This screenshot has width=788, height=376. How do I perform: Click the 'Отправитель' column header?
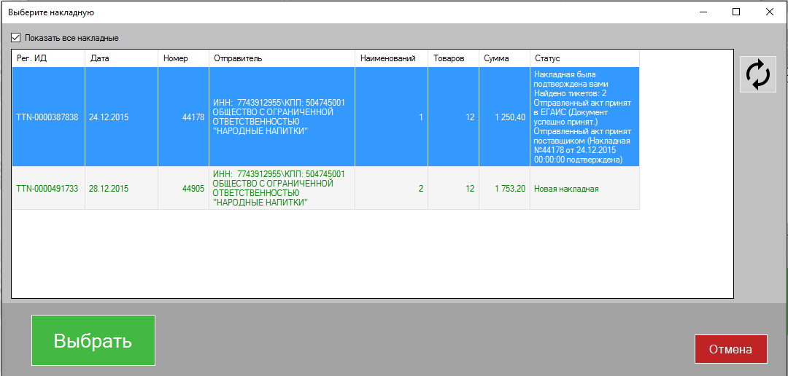282,58
